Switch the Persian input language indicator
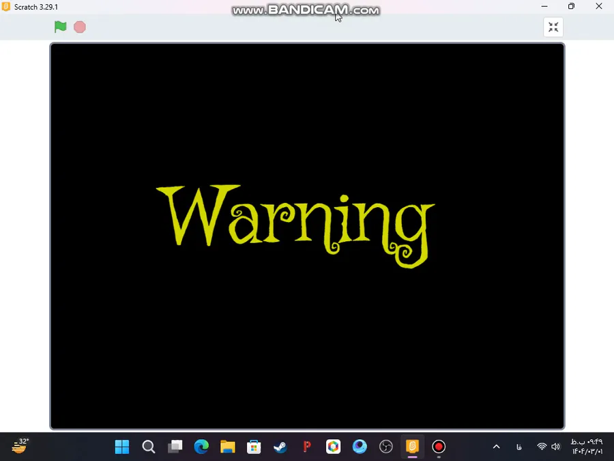The image size is (614, 461). point(519,447)
